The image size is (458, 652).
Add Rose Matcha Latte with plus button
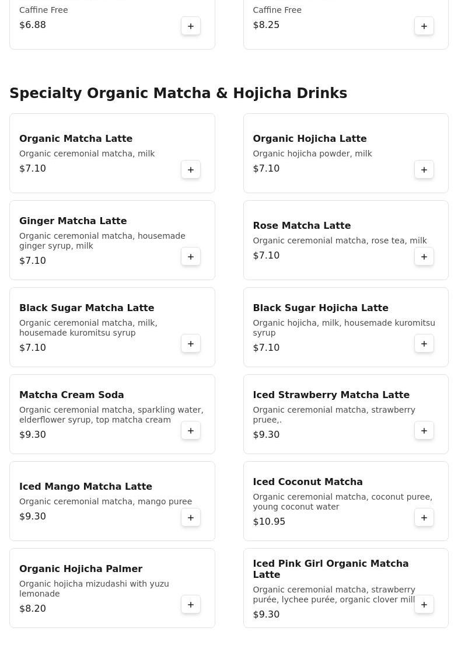point(424,257)
